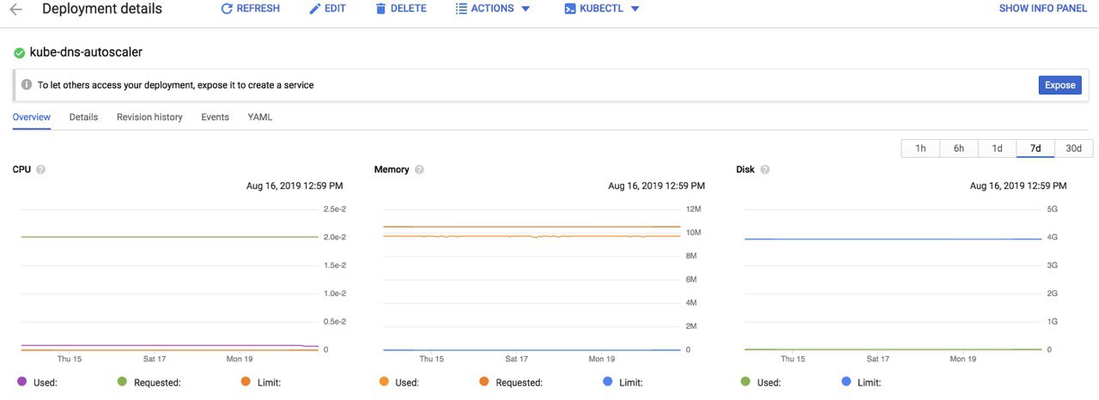Click the CPU chart timestamp Aug 16, 2019
Screen dimensions: 1099x400
click(294, 185)
